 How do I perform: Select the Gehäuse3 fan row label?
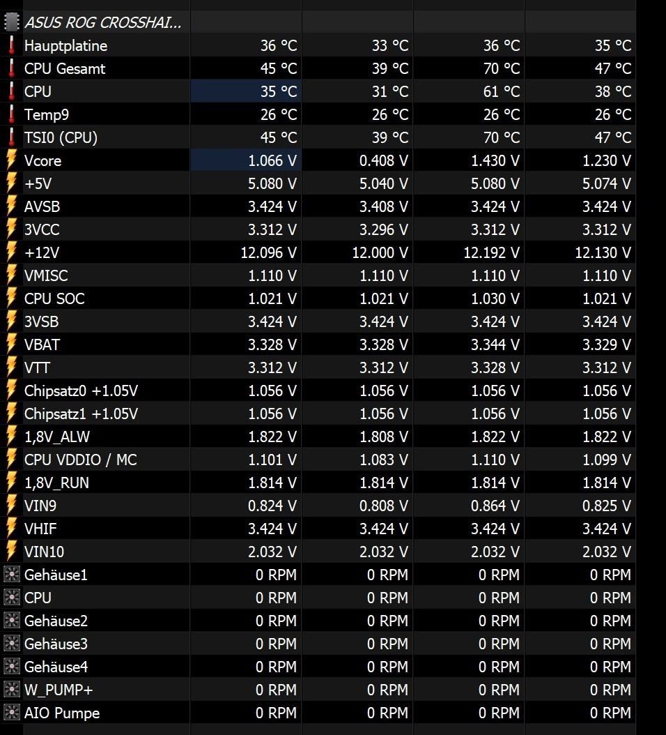tap(56, 643)
